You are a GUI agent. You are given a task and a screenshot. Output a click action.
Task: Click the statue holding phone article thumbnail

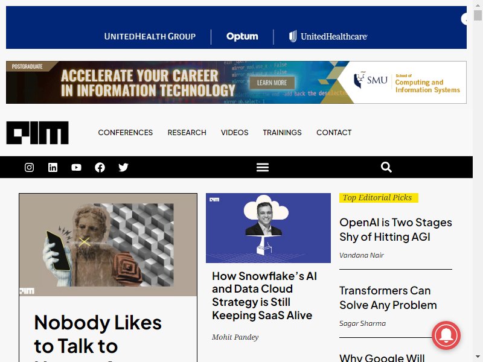tap(108, 245)
